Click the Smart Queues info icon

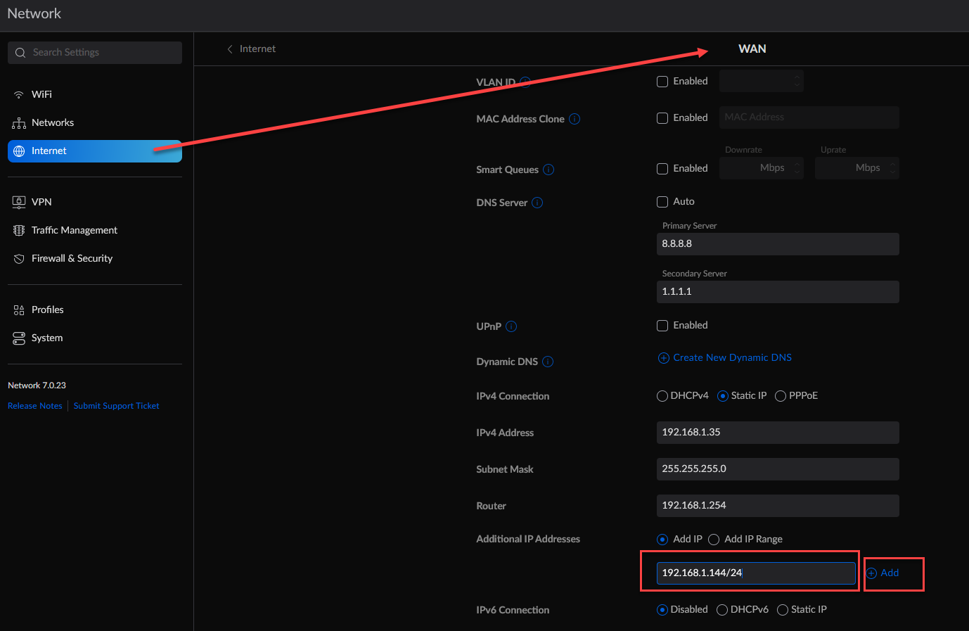(x=548, y=170)
